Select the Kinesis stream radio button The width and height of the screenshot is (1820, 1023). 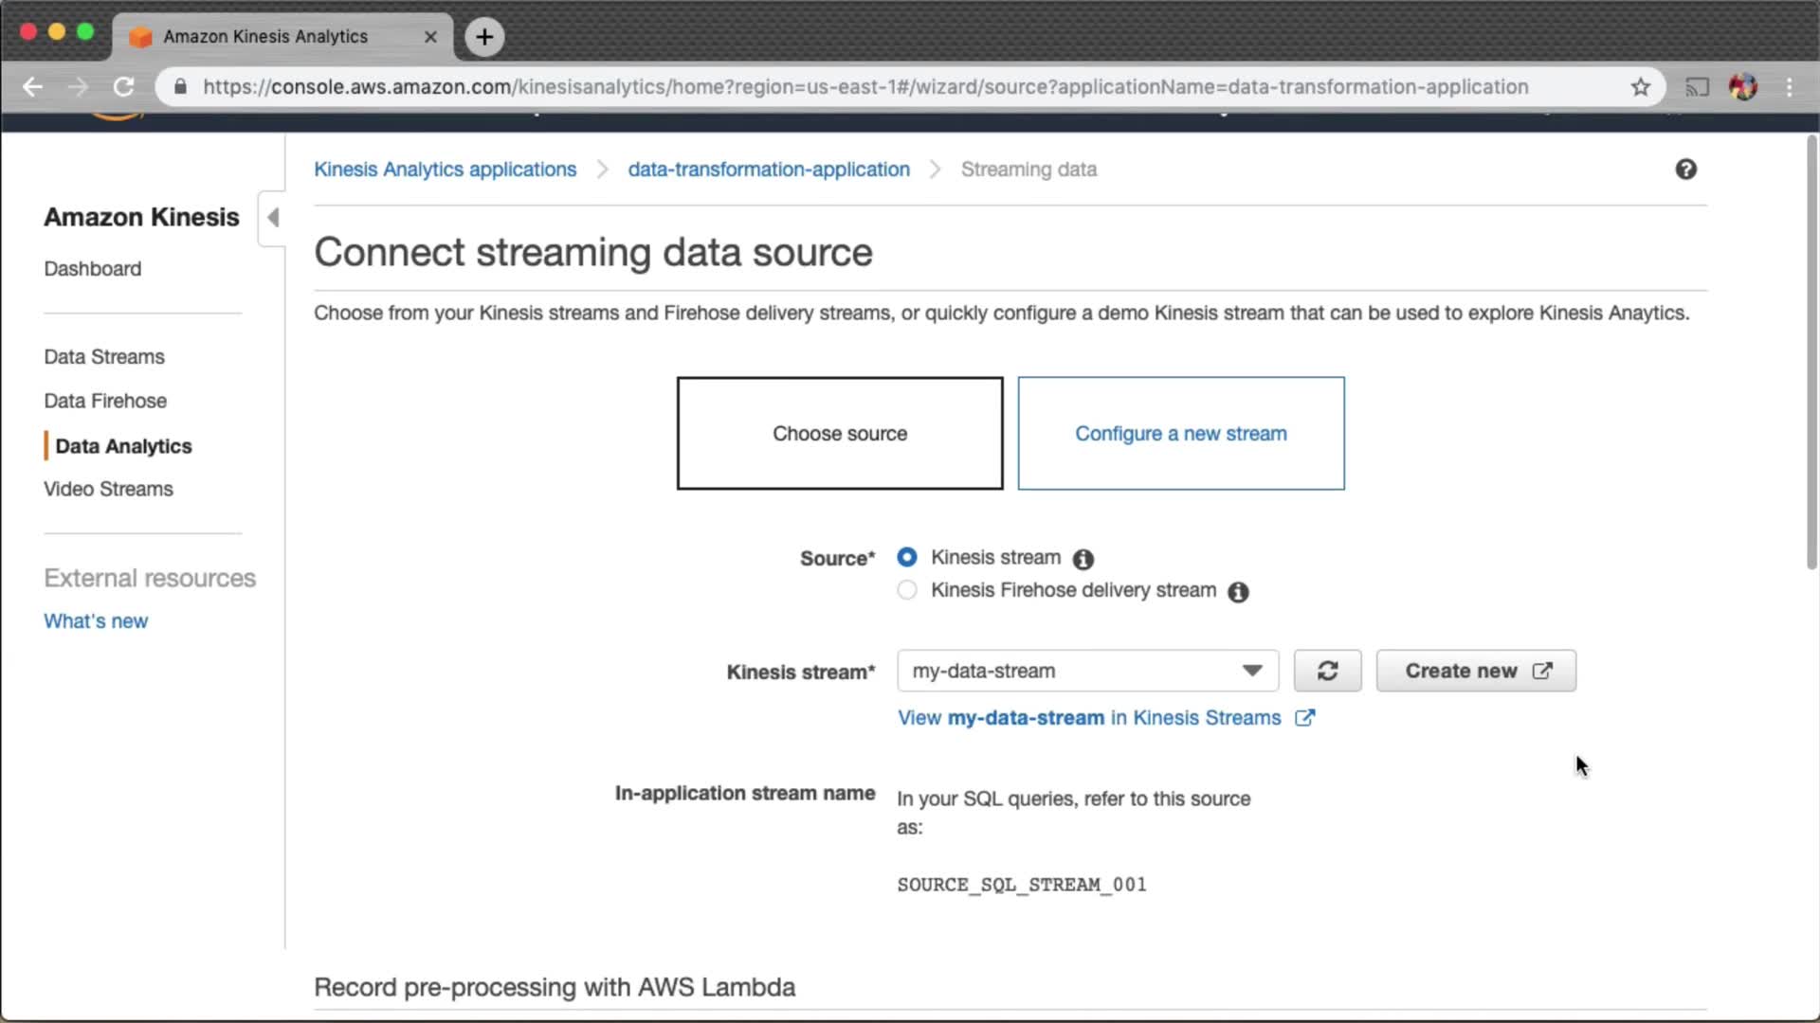(907, 557)
